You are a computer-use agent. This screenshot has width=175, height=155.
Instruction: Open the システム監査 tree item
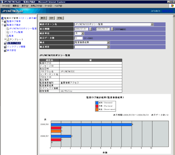(16, 32)
